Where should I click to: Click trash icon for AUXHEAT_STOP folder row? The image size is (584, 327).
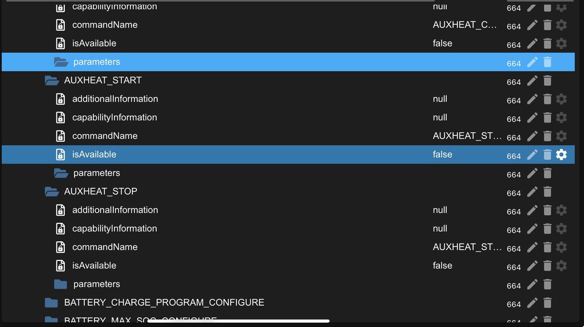547,192
